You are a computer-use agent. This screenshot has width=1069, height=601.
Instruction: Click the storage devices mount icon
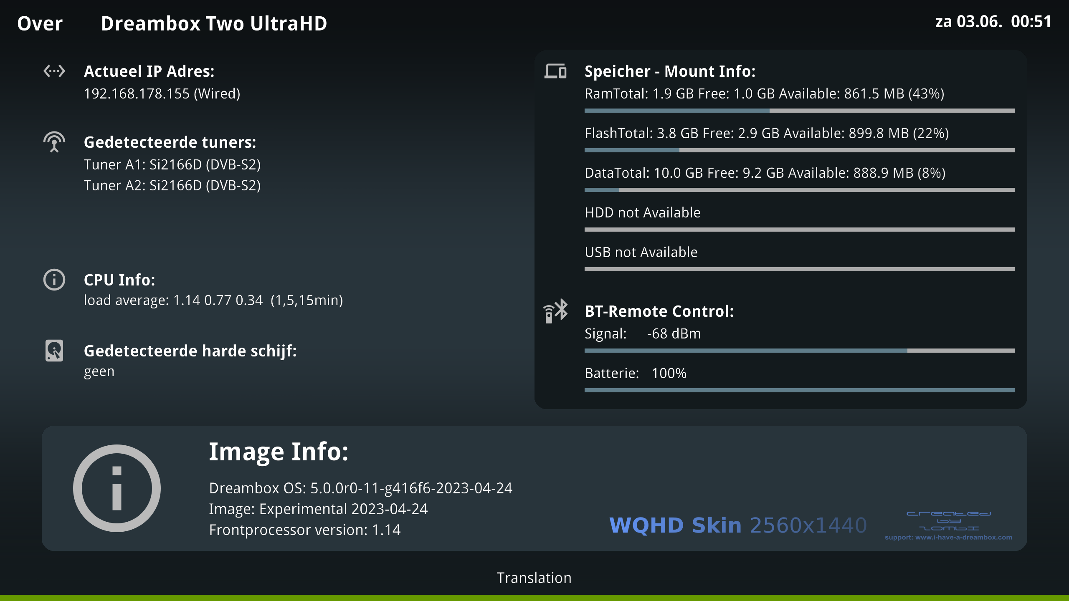coord(555,71)
